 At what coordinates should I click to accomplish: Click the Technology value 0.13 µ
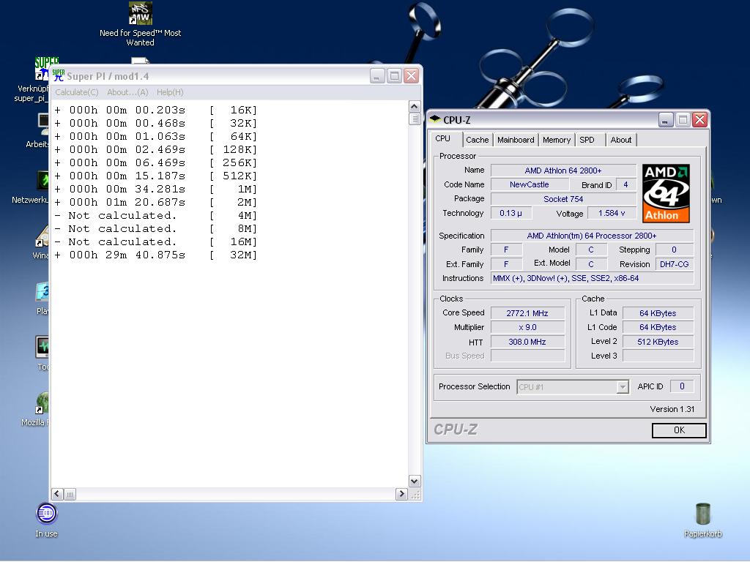click(x=510, y=213)
